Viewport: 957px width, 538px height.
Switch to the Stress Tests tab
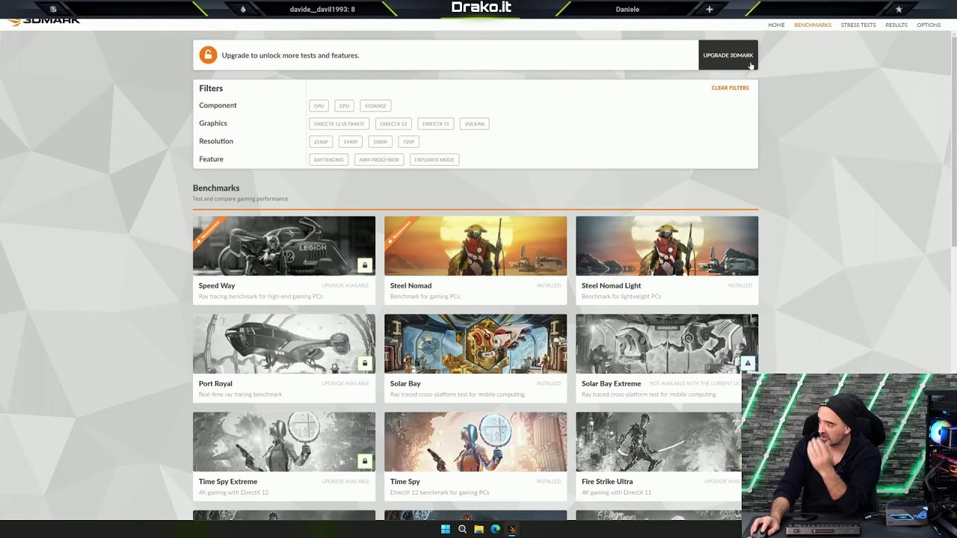click(858, 25)
